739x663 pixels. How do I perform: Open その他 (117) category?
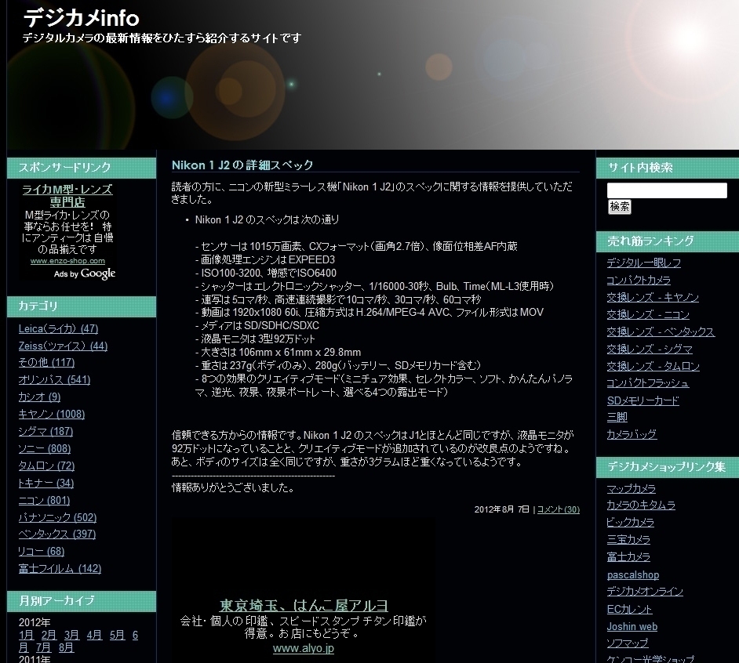point(46,363)
